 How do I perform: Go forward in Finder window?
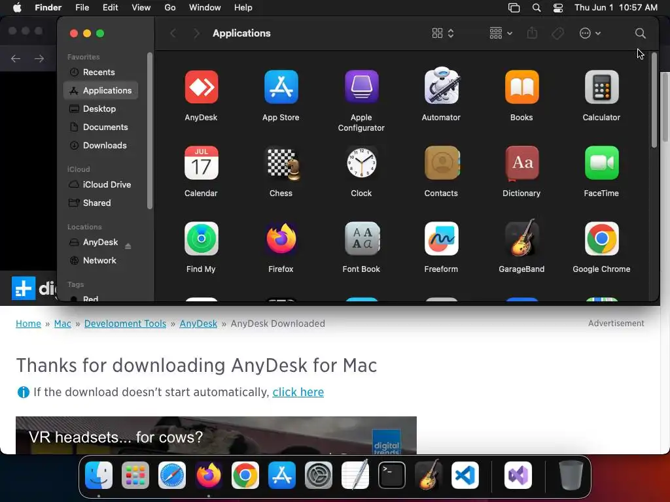point(196,33)
